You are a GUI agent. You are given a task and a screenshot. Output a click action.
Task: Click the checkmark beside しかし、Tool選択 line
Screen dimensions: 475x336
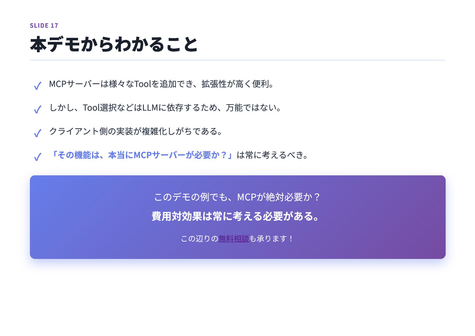(x=38, y=109)
